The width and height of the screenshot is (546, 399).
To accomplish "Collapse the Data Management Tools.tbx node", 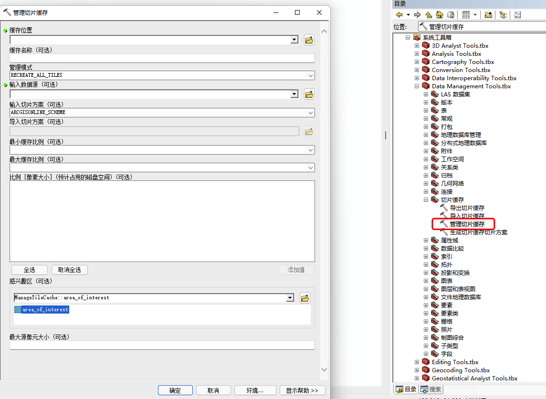I will (417, 86).
